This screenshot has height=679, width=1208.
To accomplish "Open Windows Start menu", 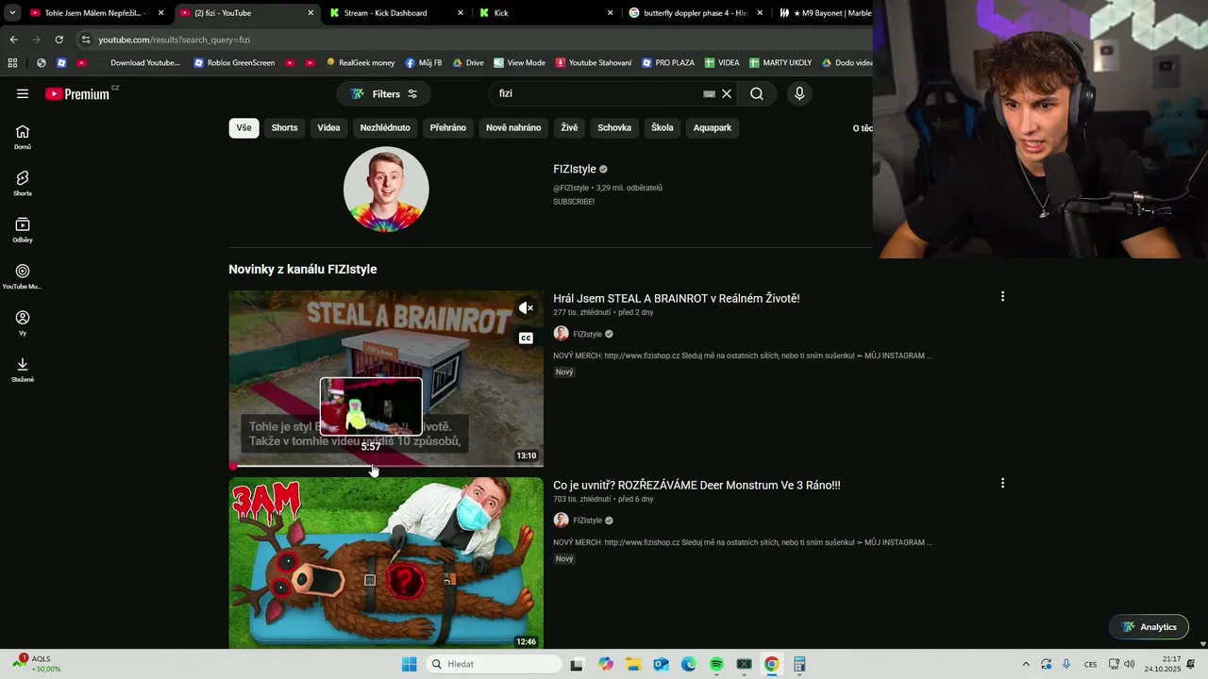I will click(409, 664).
